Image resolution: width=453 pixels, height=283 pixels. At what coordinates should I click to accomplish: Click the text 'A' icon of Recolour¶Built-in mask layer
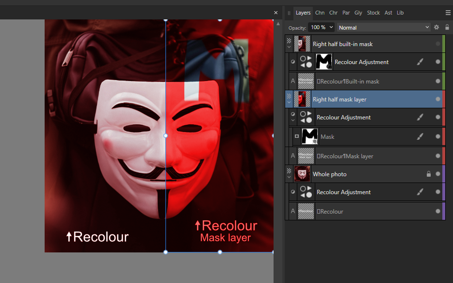(293, 81)
